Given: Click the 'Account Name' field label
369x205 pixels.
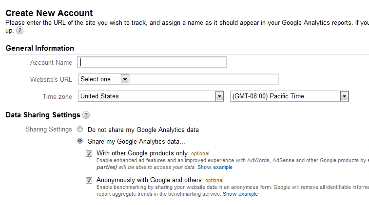Looking at the screenshot, I should 51,62.
